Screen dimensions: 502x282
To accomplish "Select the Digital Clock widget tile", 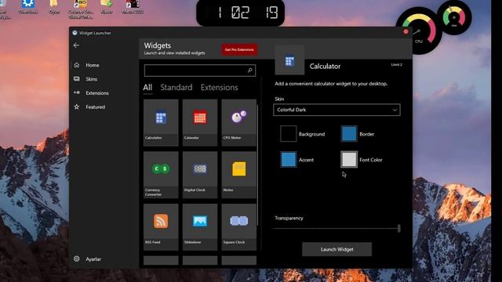I will pyautogui.click(x=200, y=175).
